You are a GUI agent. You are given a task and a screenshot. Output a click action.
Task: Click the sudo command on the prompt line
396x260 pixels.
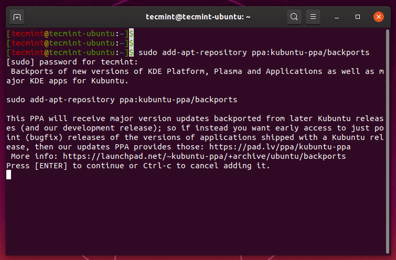[x=254, y=52]
